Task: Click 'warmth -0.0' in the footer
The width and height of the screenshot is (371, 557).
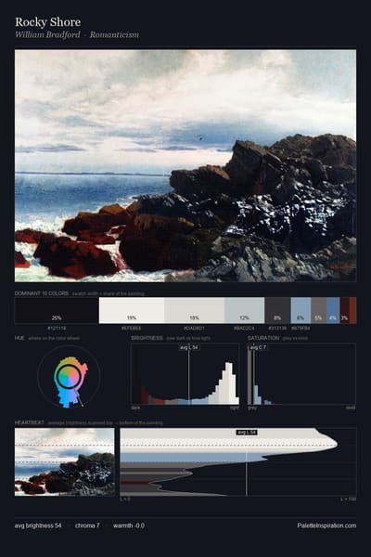Action: (129, 525)
